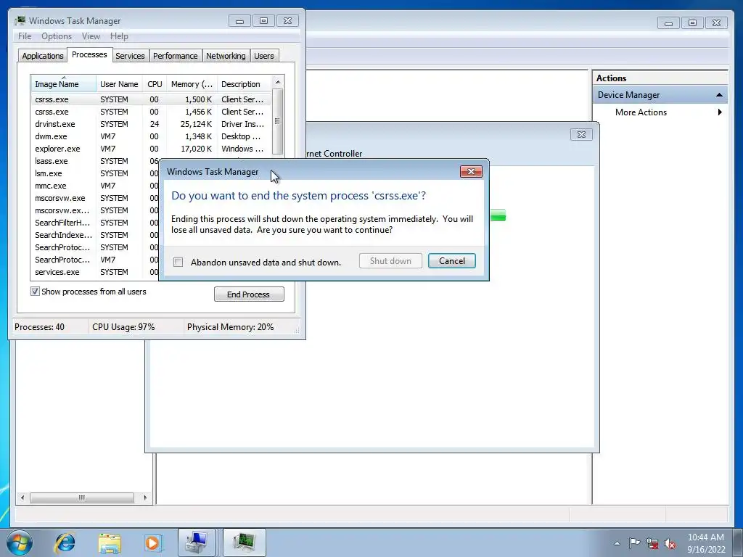Click the 17,020 K memory value
743x557 pixels.
click(x=196, y=149)
